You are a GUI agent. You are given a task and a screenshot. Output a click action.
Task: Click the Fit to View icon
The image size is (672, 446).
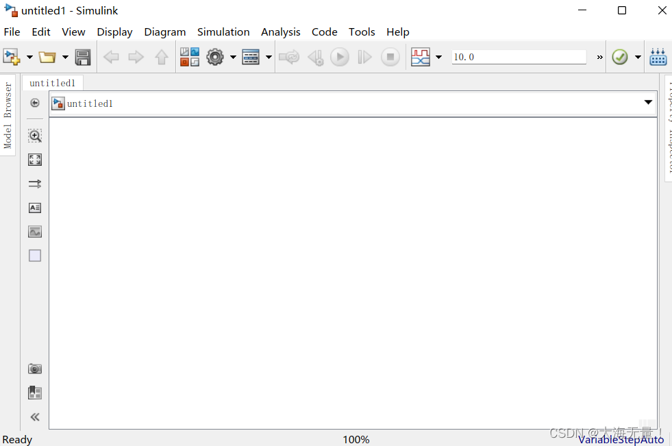[x=35, y=160]
